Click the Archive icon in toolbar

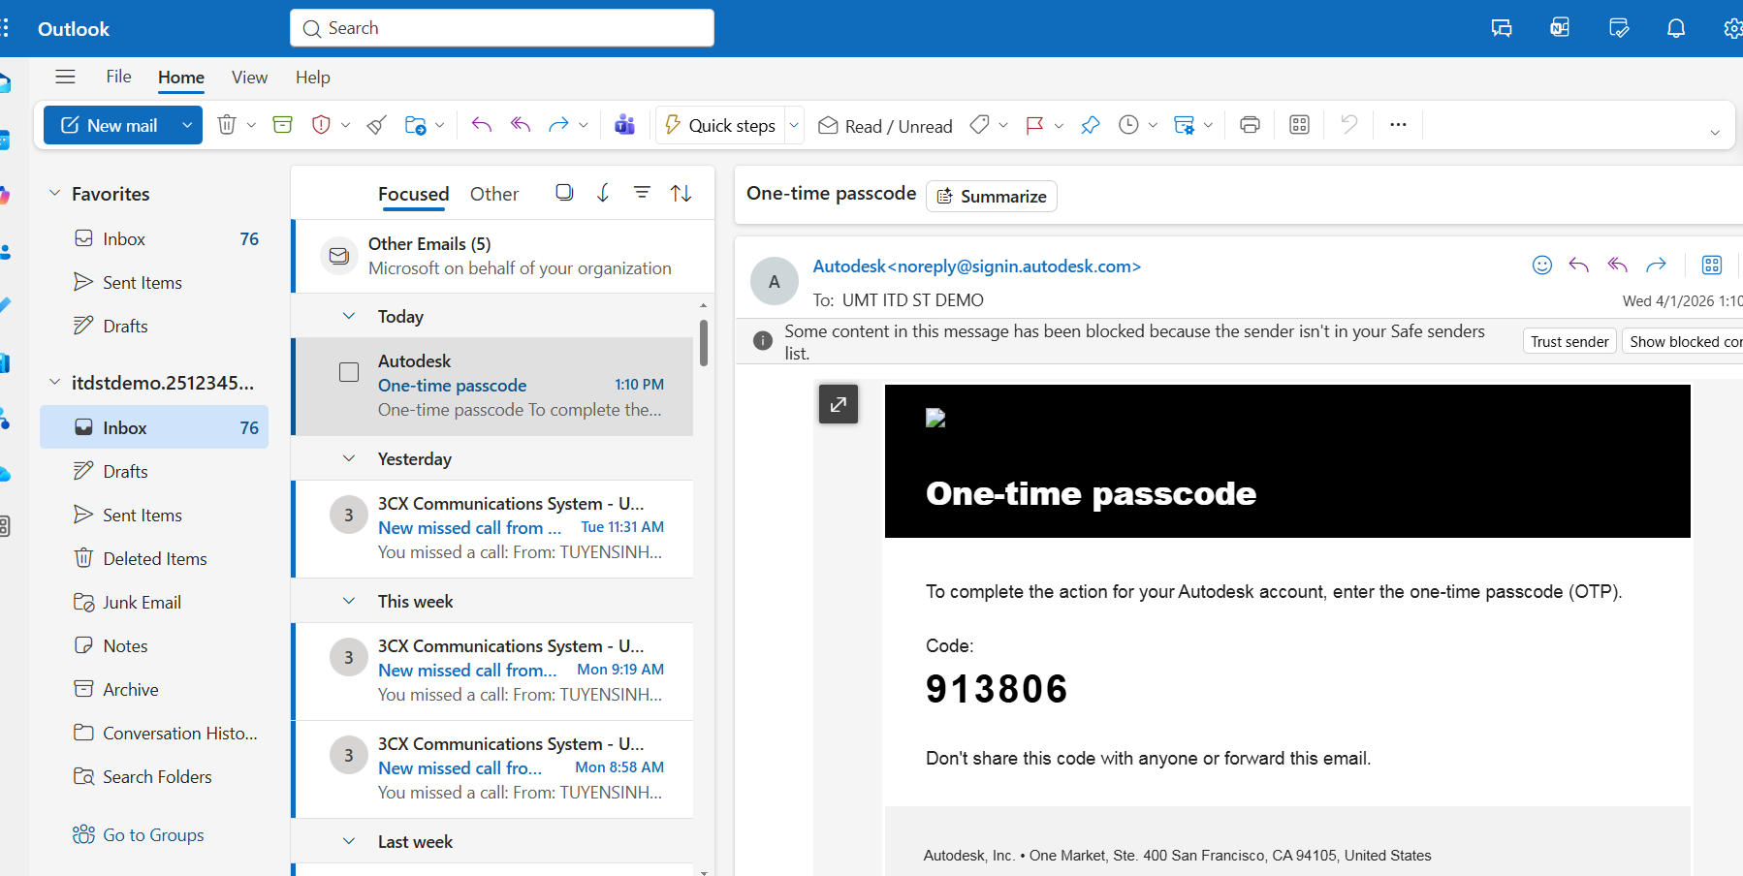(282, 125)
